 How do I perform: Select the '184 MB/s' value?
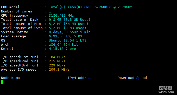57,57
